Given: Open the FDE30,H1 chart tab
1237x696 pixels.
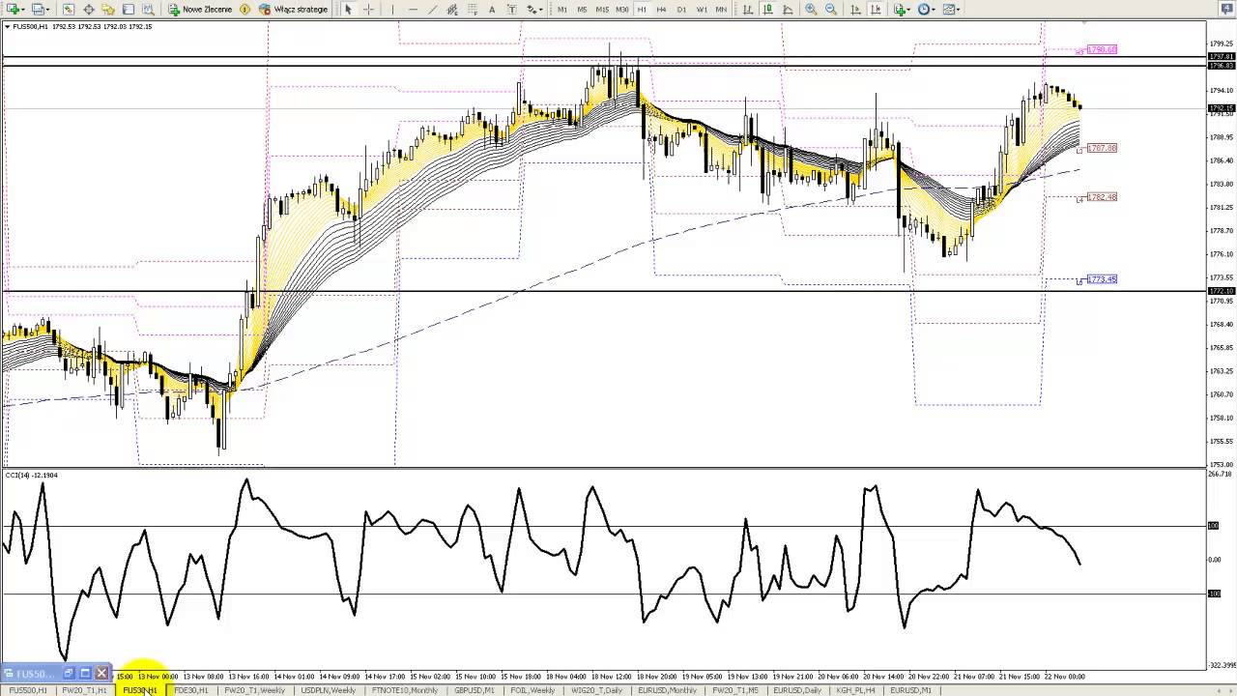Looking at the screenshot, I should (191, 690).
